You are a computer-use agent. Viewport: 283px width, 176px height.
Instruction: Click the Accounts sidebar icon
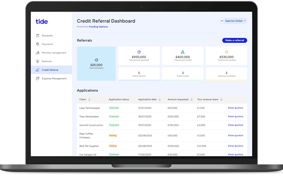(x=38, y=35)
